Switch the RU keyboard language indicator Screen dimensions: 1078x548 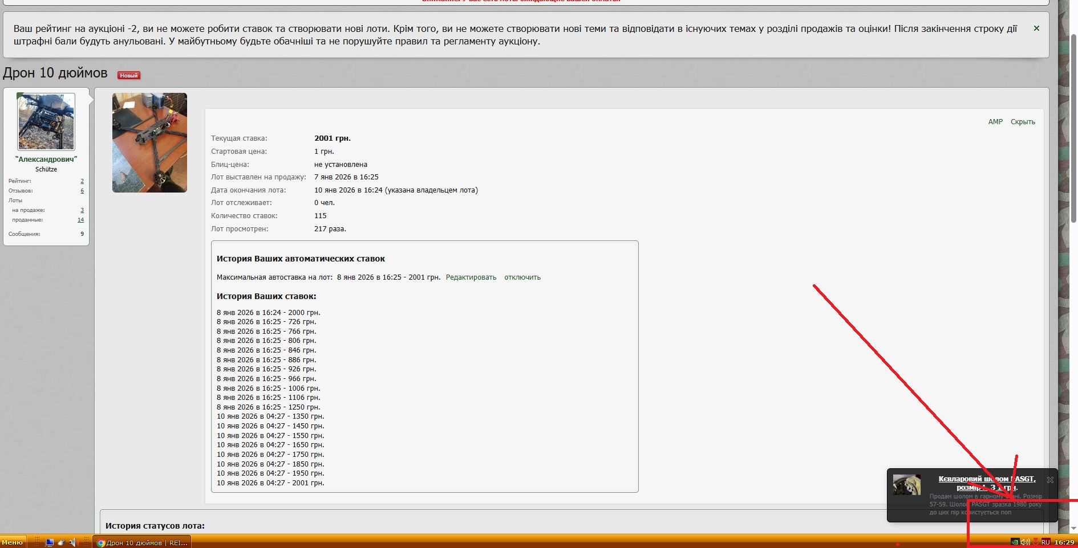coord(1045,542)
